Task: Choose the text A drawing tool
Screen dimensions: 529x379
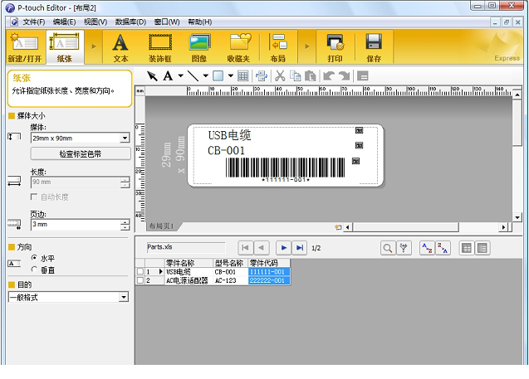Action: 168,76
